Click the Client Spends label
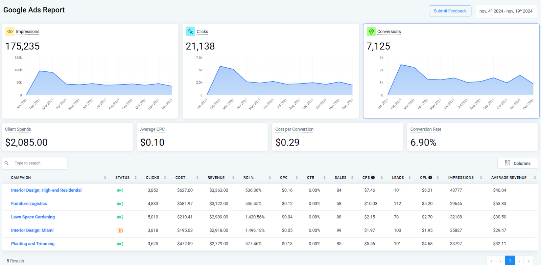541x265 pixels. (x=18, y=129)
